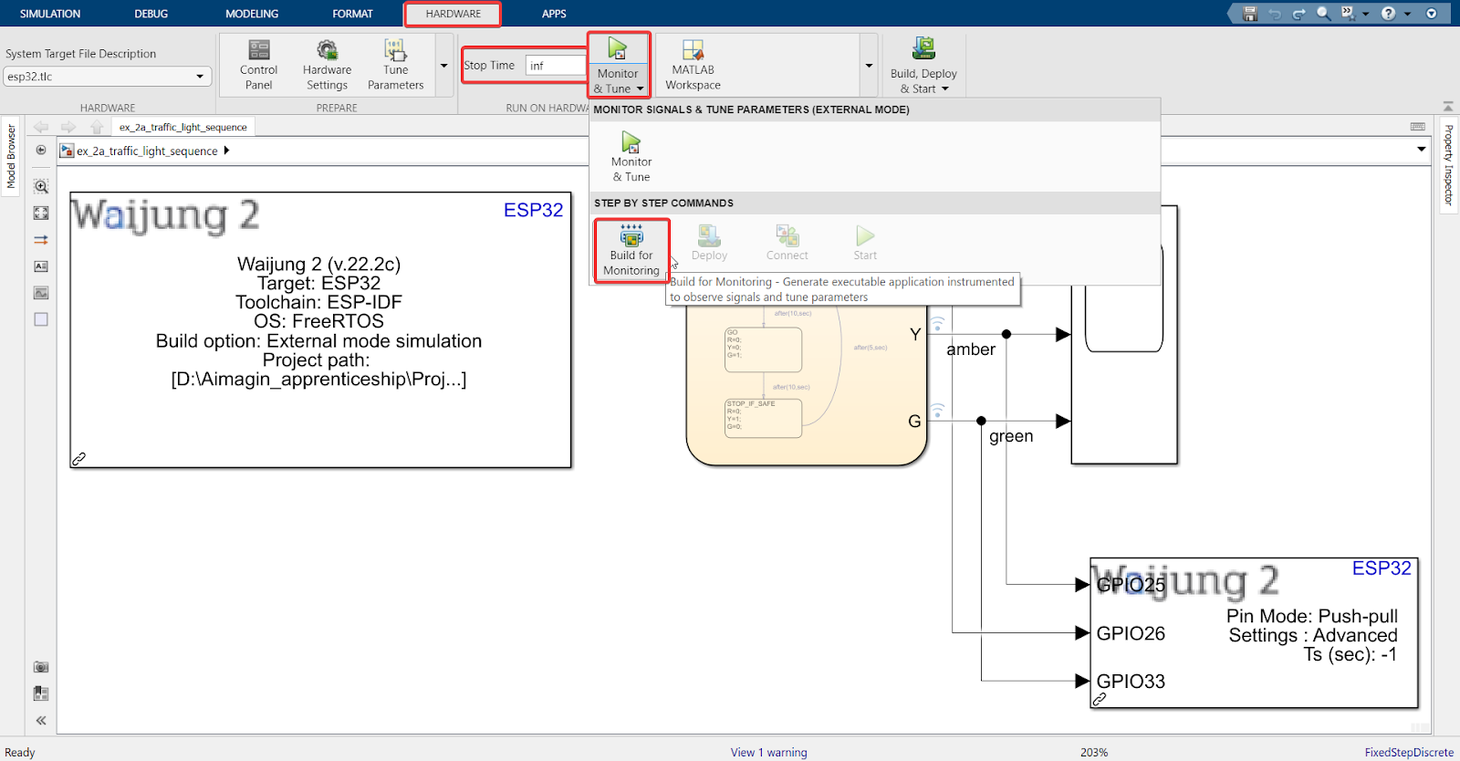Expand the Build, Deploy & Start dropdown arrow
1460x761 pixels.
[945, 89]
